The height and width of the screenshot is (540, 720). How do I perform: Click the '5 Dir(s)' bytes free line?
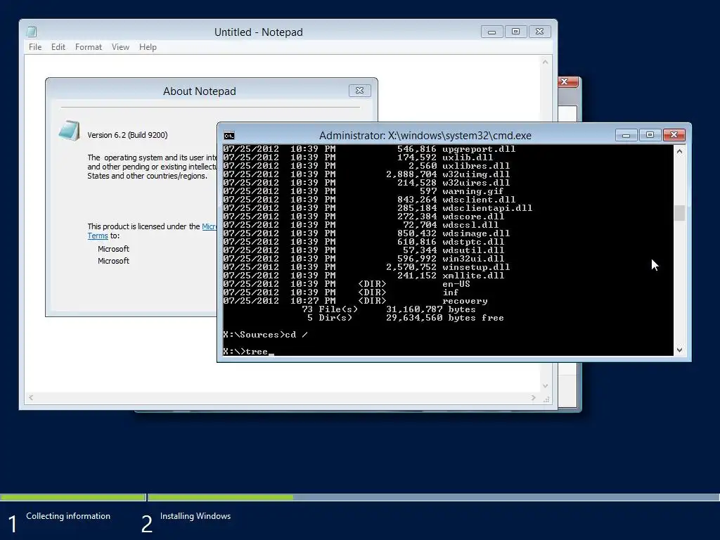pos(406,318)
